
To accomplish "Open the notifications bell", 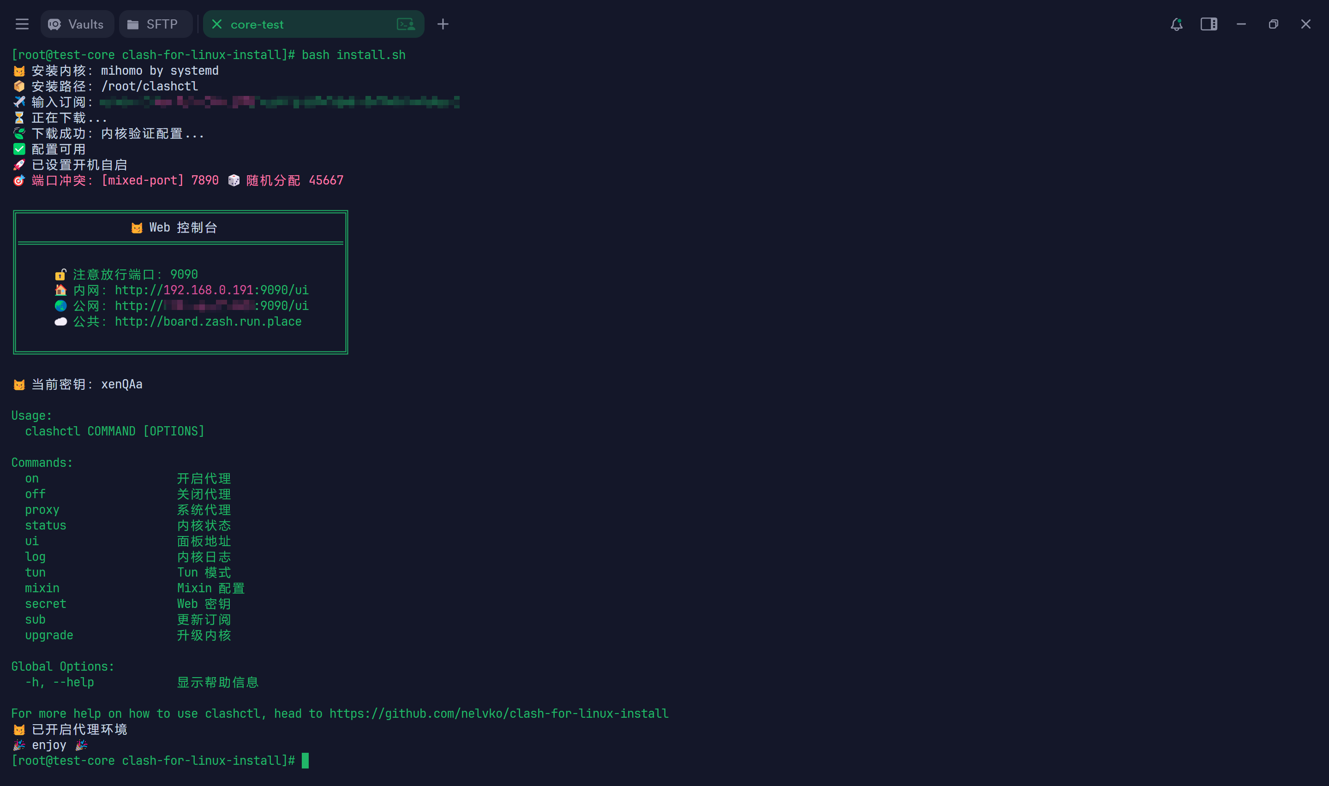I will pyautogui.click(x=1176, y=24).
